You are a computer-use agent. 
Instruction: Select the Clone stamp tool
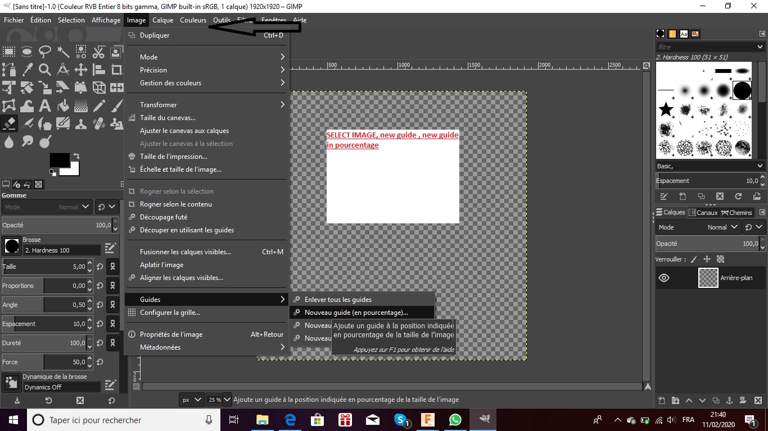[81, 123]
